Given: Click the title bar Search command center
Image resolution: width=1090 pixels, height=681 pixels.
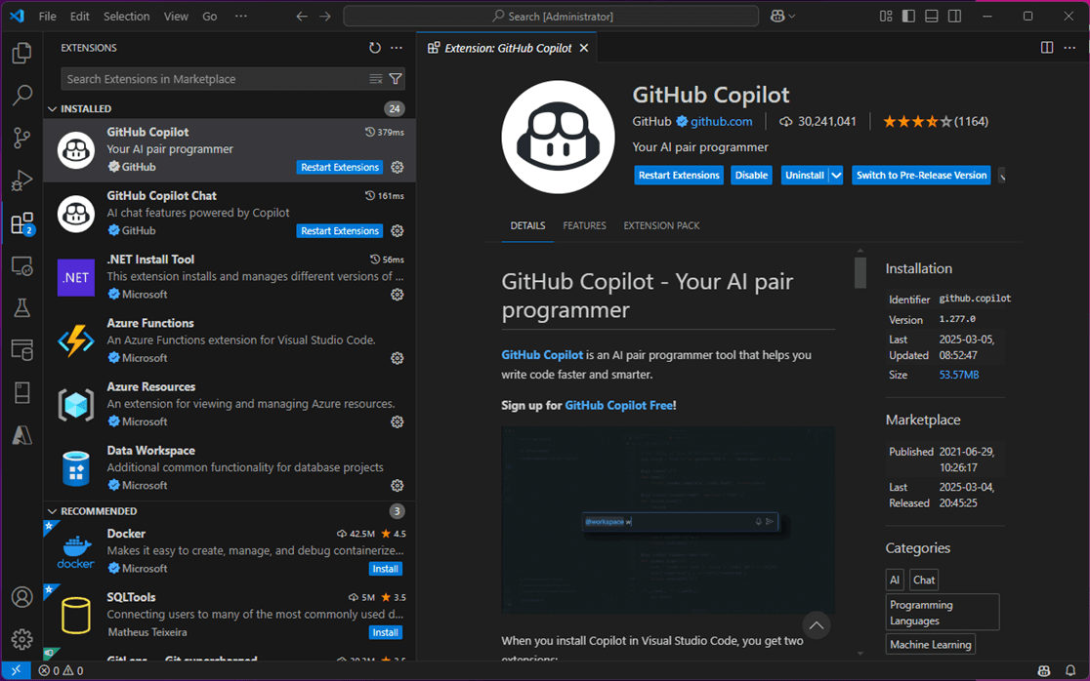Looking at the screenshot, I should point(551,16).
